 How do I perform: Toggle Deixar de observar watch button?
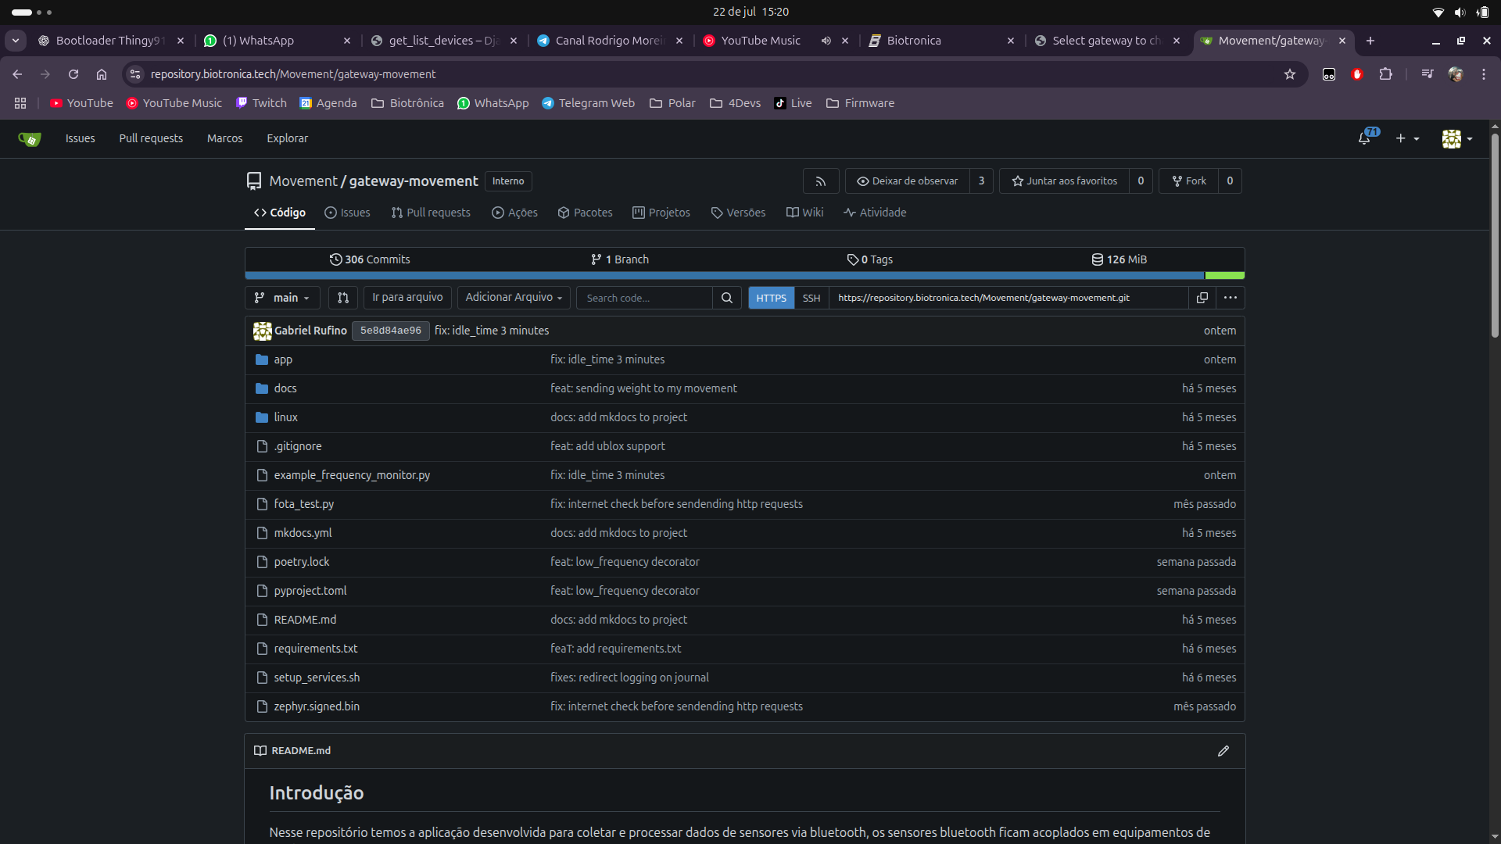click(907, 181)
